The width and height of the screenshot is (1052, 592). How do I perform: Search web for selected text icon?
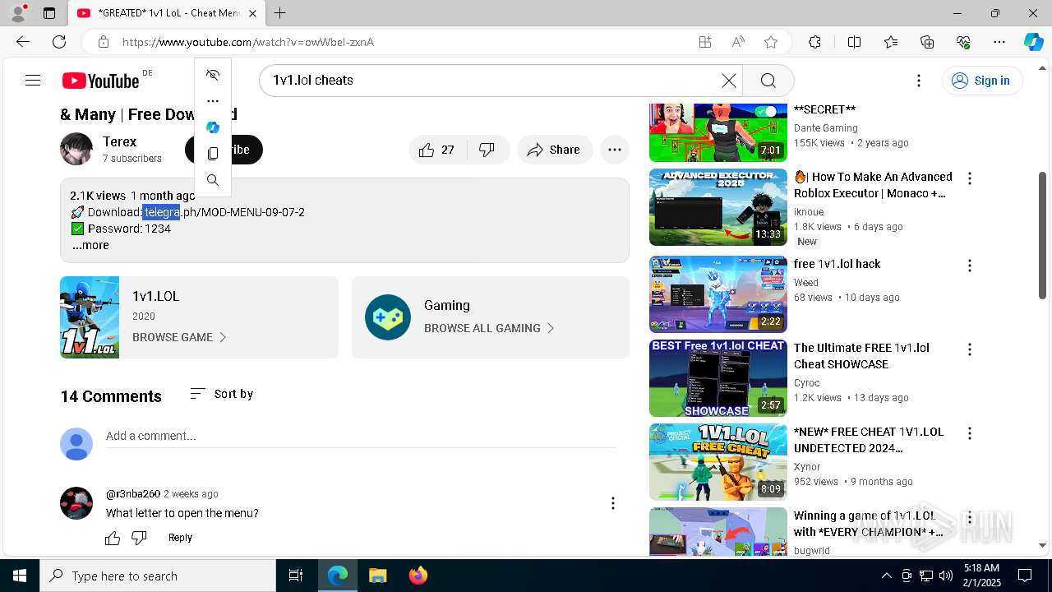[213, 180]
